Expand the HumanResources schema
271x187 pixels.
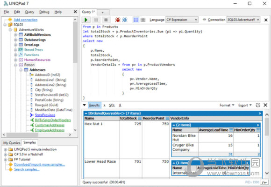15,60
